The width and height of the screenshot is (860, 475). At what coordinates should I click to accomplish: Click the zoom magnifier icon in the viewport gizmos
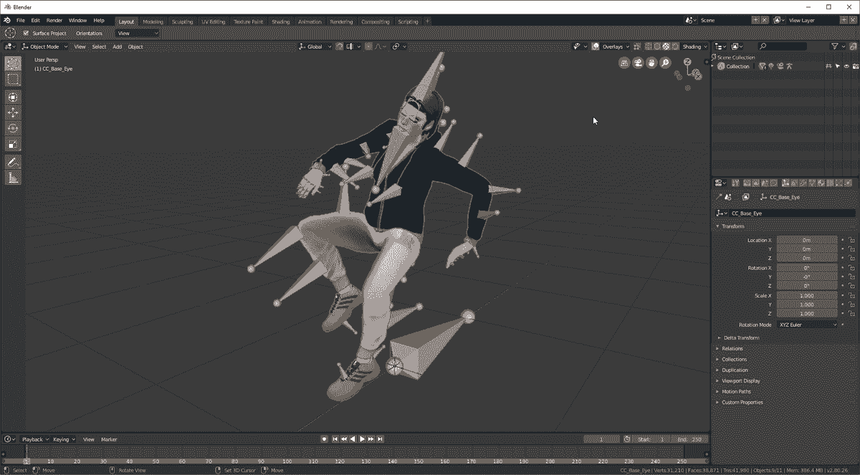(665, 63)
